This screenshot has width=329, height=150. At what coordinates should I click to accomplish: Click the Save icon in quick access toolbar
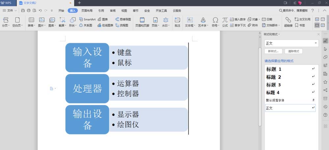(x=23, y=11)
